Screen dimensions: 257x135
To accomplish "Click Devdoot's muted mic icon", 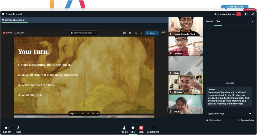I will coord(171,53).
